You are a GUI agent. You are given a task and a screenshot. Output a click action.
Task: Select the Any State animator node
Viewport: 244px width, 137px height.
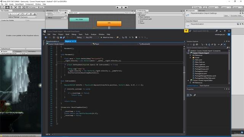coord(79,19)
